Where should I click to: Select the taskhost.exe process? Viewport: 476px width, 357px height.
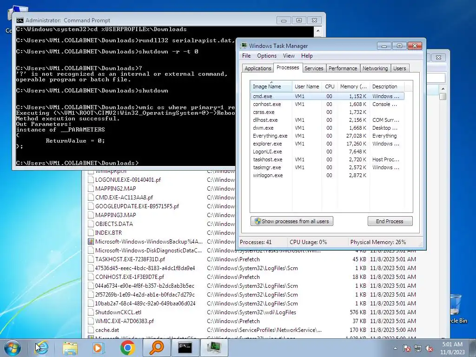click(327, 159)
